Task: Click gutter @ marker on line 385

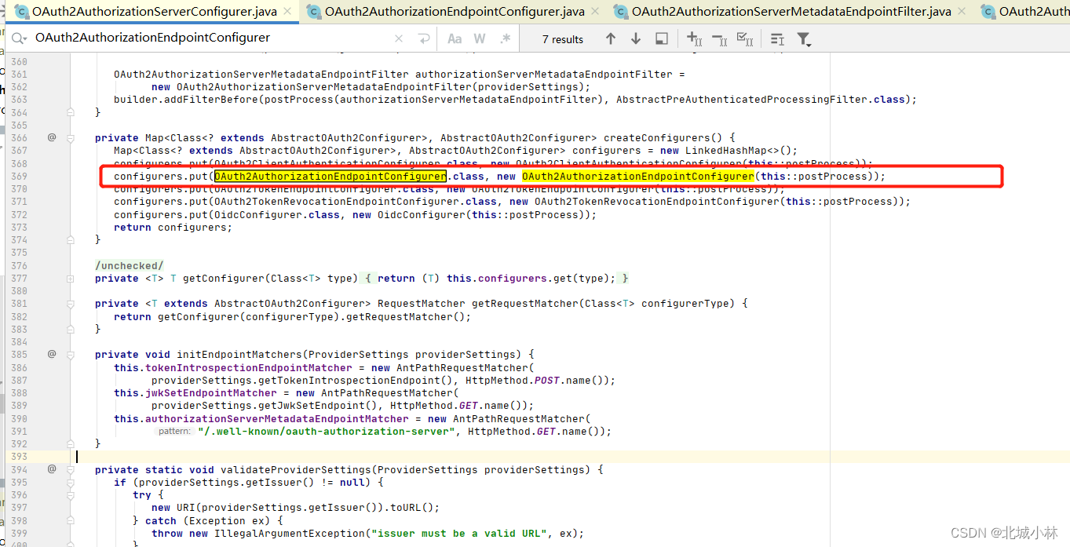Action: [x=52, y=354]
